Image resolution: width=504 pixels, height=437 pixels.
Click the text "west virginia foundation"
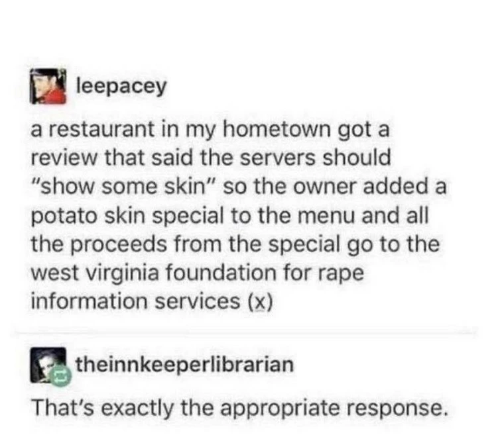154,273
